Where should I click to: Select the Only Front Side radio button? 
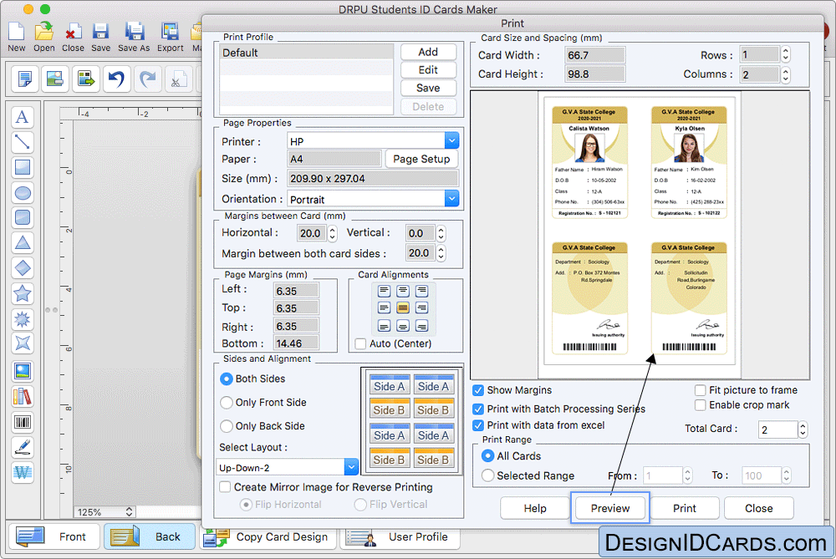(x=227, y=403)
